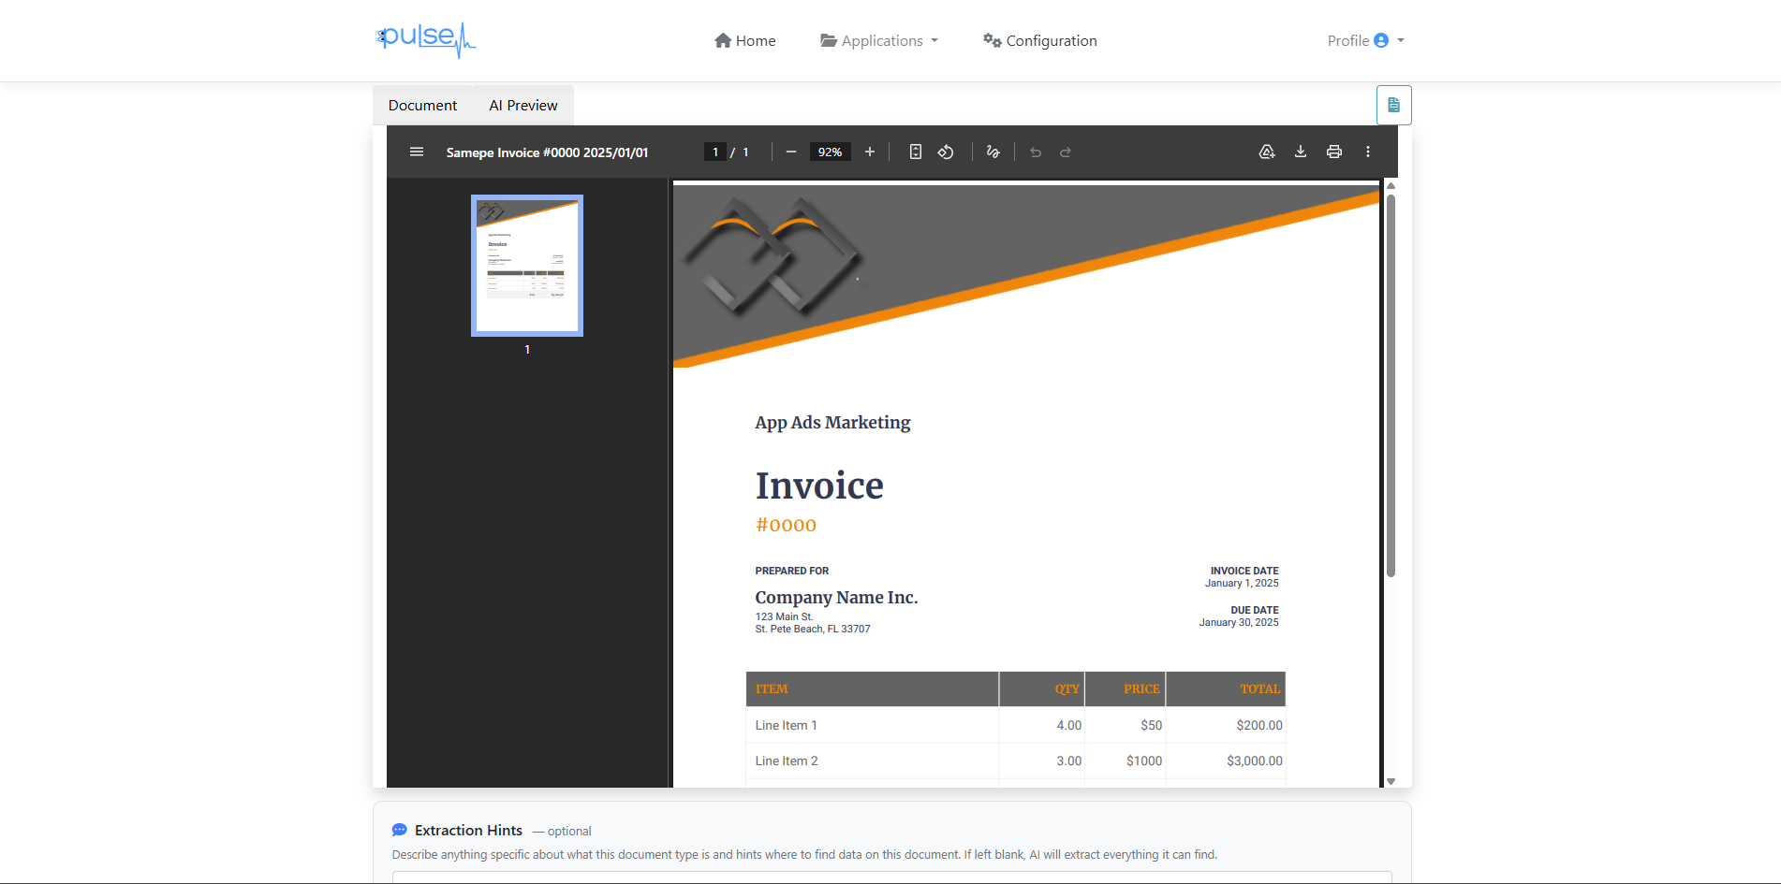This screenshot has height=884, width=1781.
Task: Download the invoice PDF
Action: tap(1301, 151)
